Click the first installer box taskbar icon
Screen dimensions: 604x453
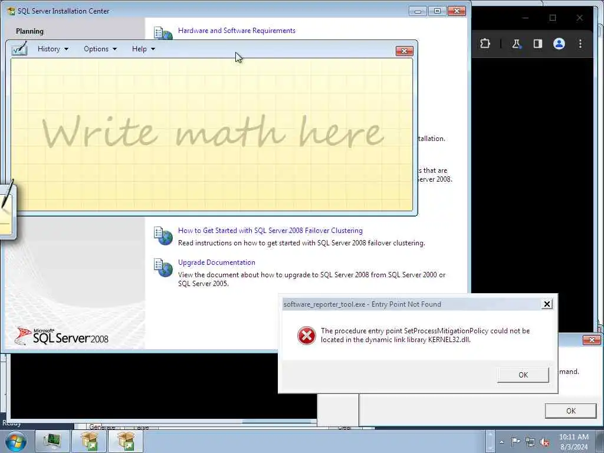pos(89,441)
